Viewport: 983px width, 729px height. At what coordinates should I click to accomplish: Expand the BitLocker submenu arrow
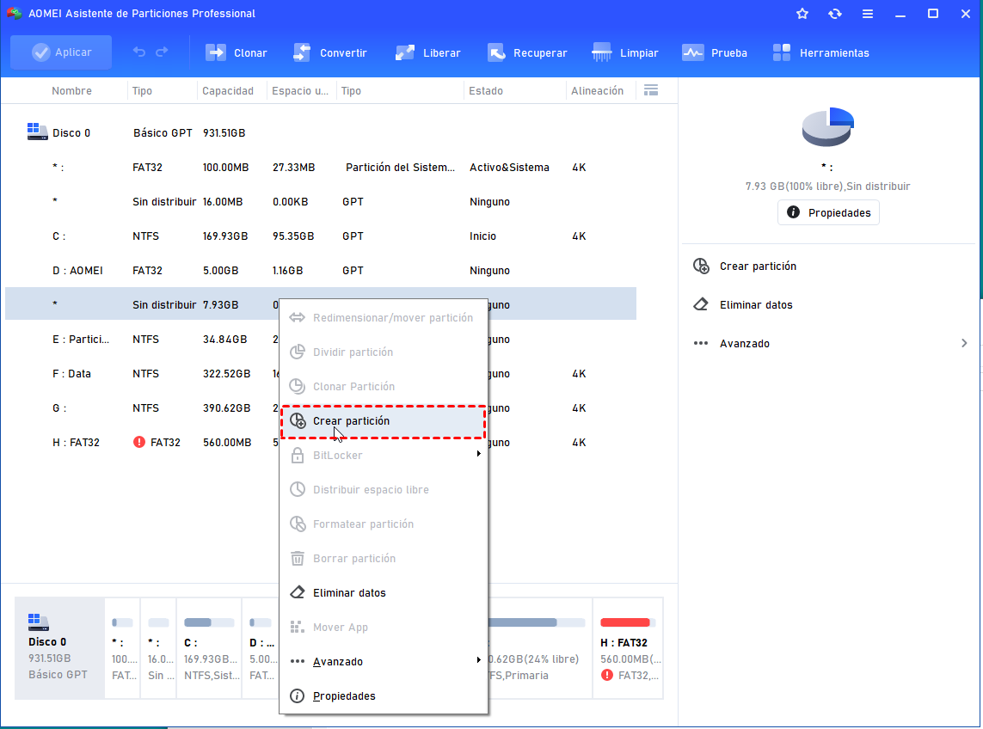(x=478, y=455)
